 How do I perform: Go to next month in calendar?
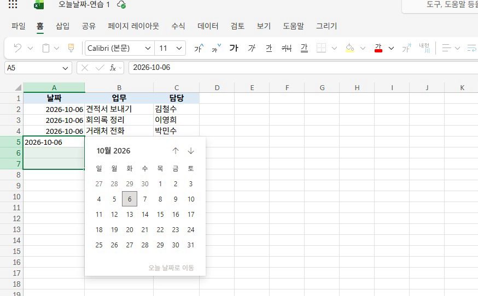tap(191, 151)
